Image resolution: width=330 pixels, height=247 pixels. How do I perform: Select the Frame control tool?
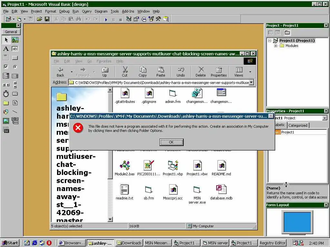(6, 58)
